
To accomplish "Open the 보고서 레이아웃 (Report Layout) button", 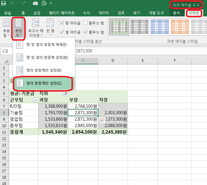I will [x=36, y=28].
